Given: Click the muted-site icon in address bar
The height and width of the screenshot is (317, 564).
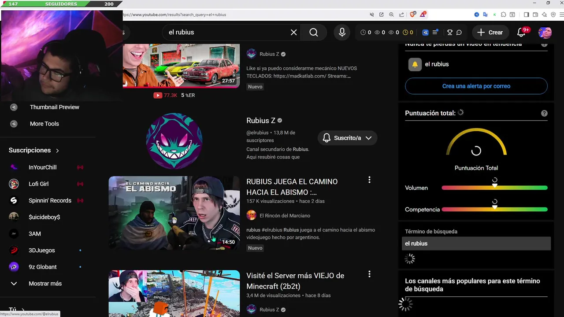Looking at the screenshot, I should 372,15.
